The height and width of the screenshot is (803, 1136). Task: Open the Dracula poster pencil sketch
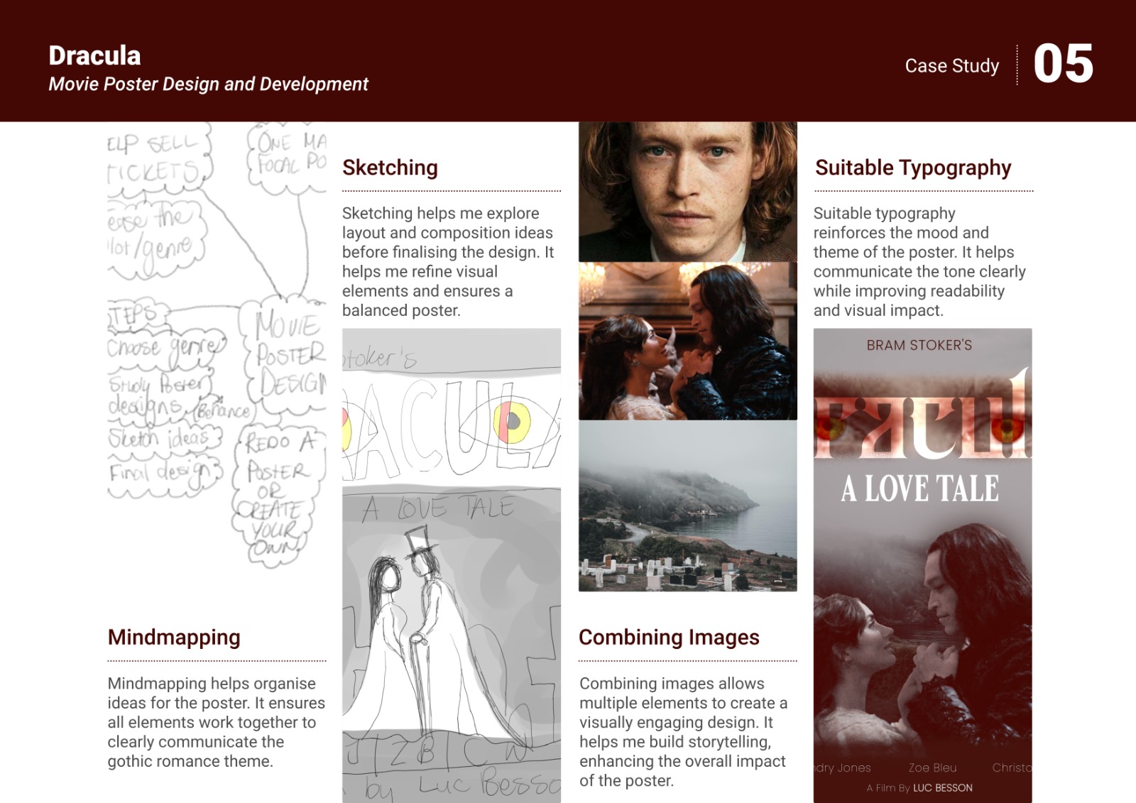[x=452, y=565]
